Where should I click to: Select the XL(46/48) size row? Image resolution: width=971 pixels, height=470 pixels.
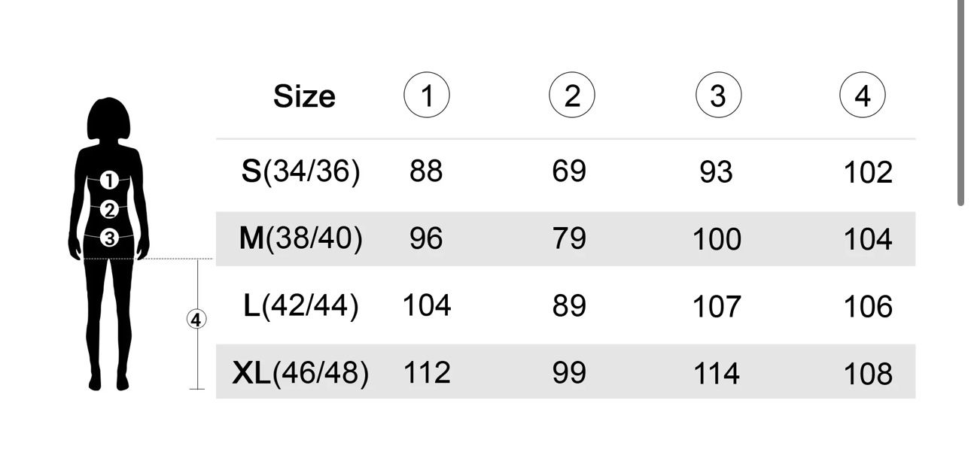pos(565,371)
